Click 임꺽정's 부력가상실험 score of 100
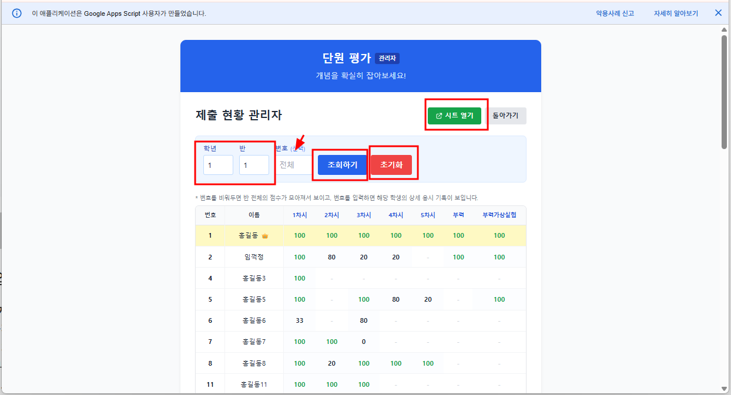Screen dimensions: 731x395 click(499, 257)
